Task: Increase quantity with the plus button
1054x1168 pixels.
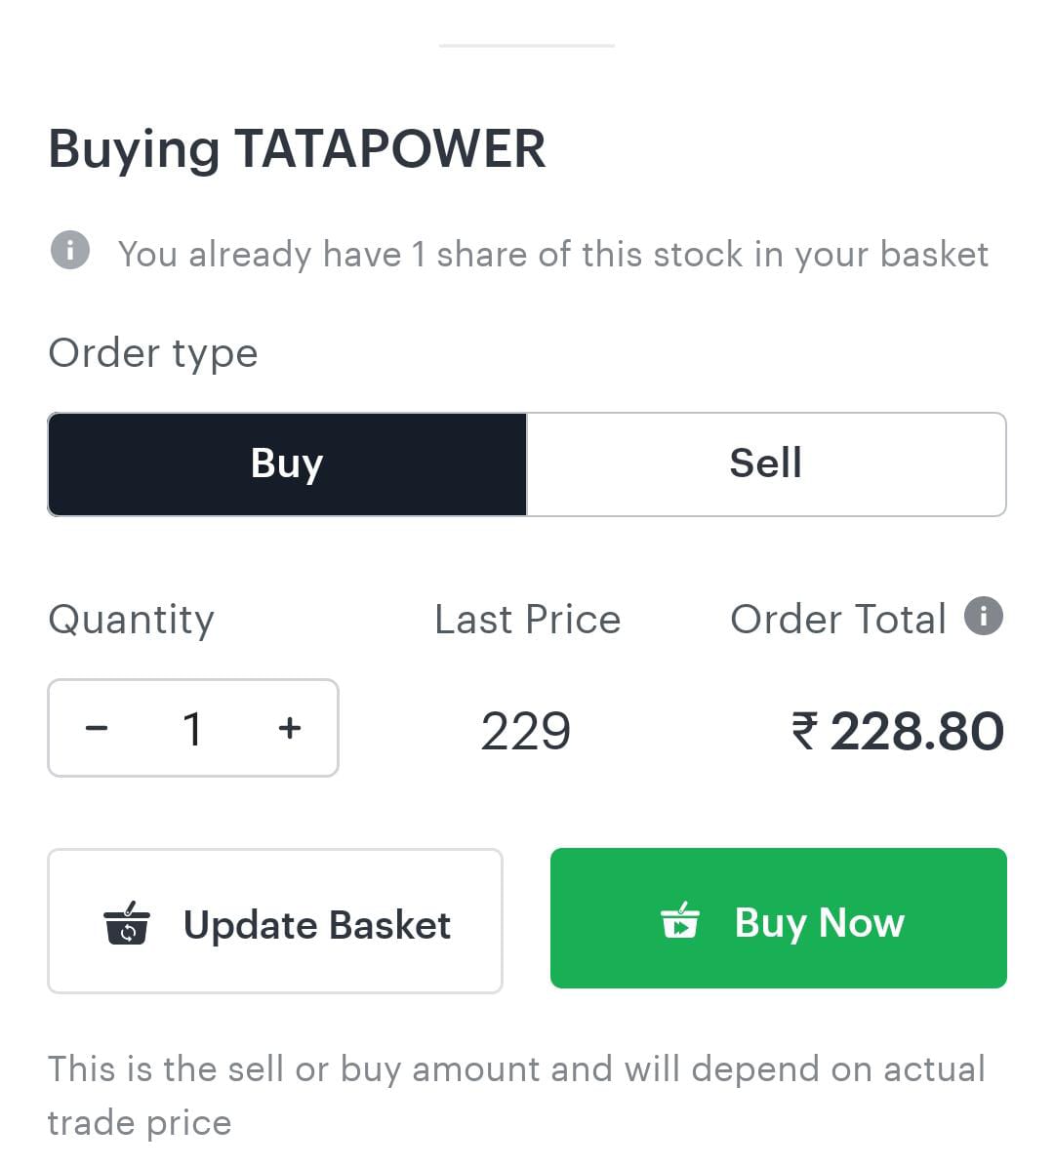Action: point(290,728)
